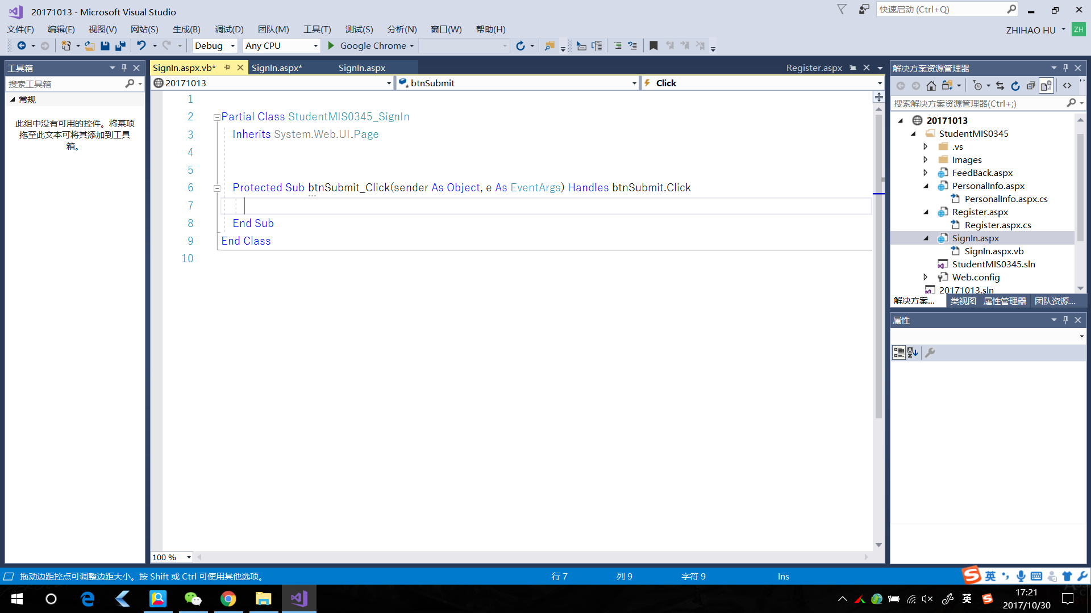Save the current file with the floppy icon
Viewport: 1091px width, 613px height.
point(105,46)
